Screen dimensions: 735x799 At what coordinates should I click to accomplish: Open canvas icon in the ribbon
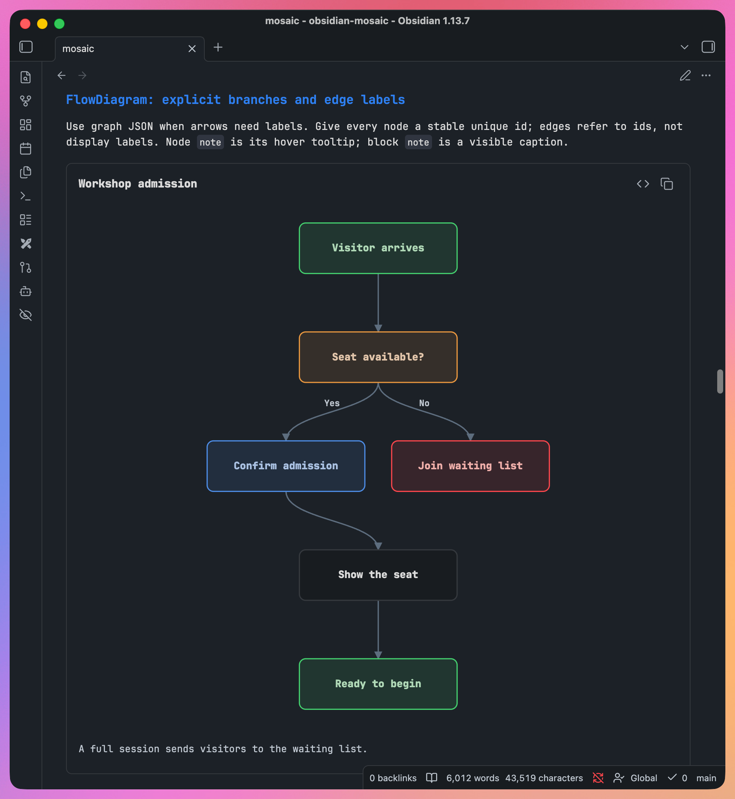tap(26, 125)
